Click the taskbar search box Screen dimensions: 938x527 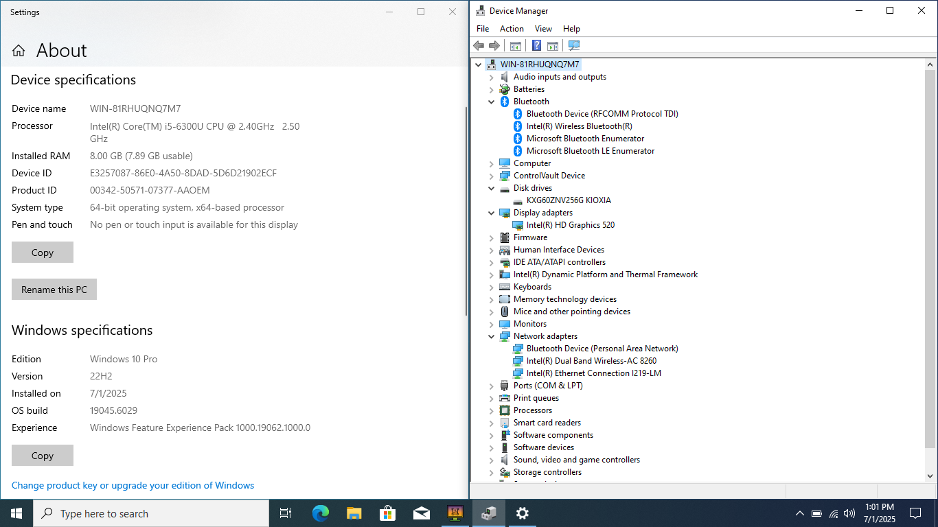[x=151, y=513]
